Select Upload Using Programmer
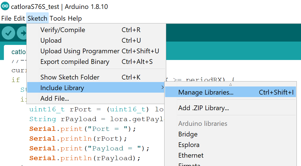301x166 pixels. point(96,51)
